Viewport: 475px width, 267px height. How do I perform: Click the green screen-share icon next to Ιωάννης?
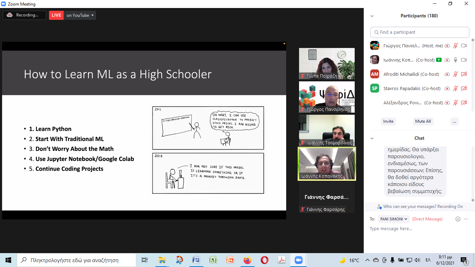(439, 60)
